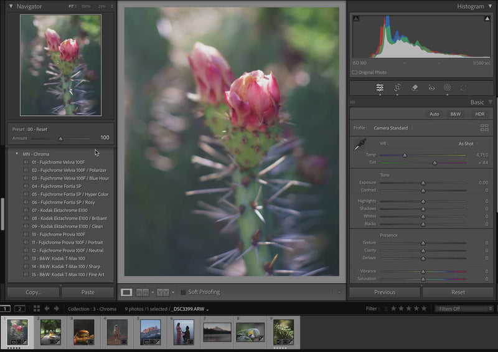498x352 pixels.
Task: Activate the Crop overlay tool
Action: tap(397, 88)
